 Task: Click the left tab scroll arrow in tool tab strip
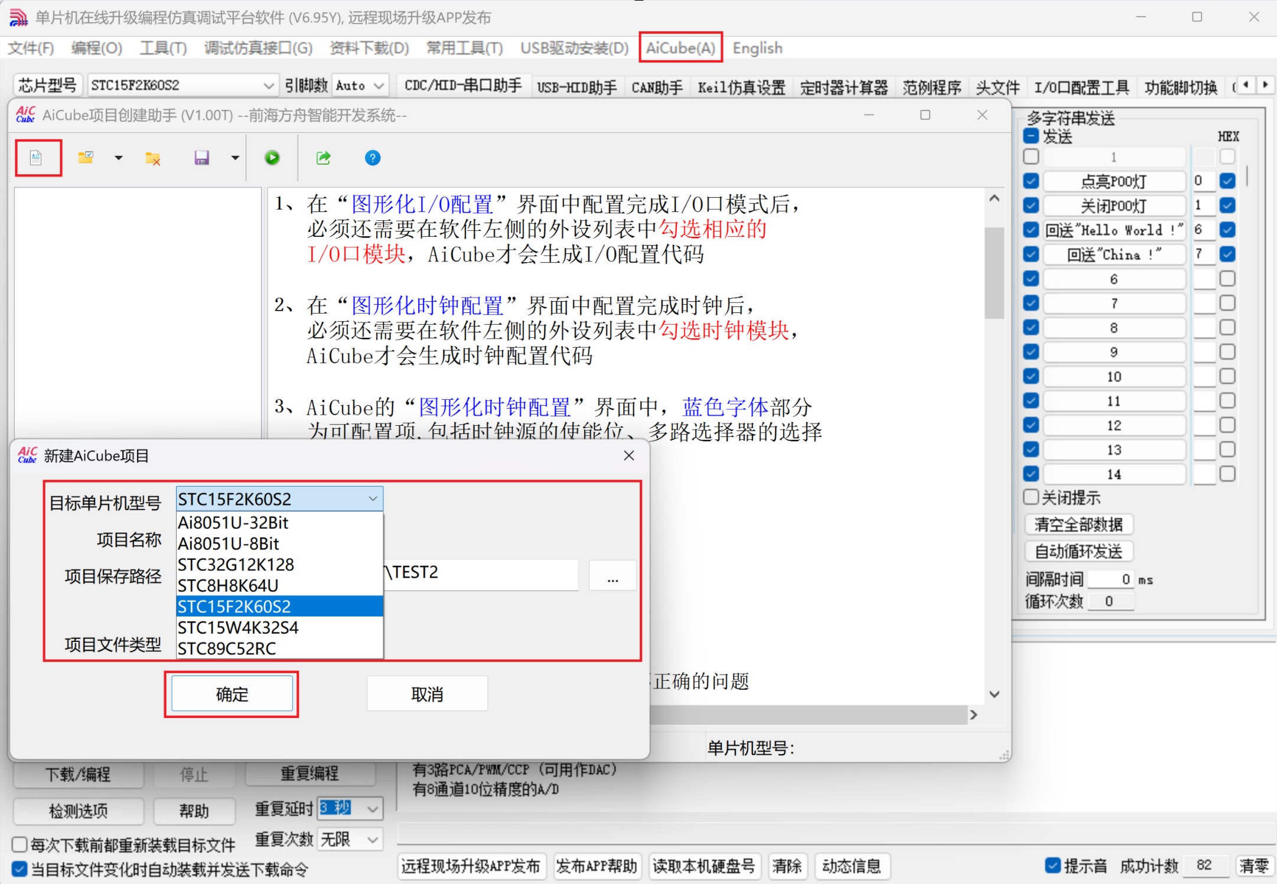pos(1246,85)
